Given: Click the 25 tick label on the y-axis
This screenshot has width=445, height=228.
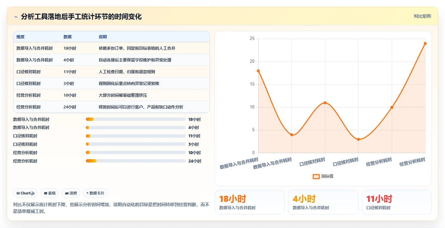Looking at the screenshot, I should [x=252, y=39].
